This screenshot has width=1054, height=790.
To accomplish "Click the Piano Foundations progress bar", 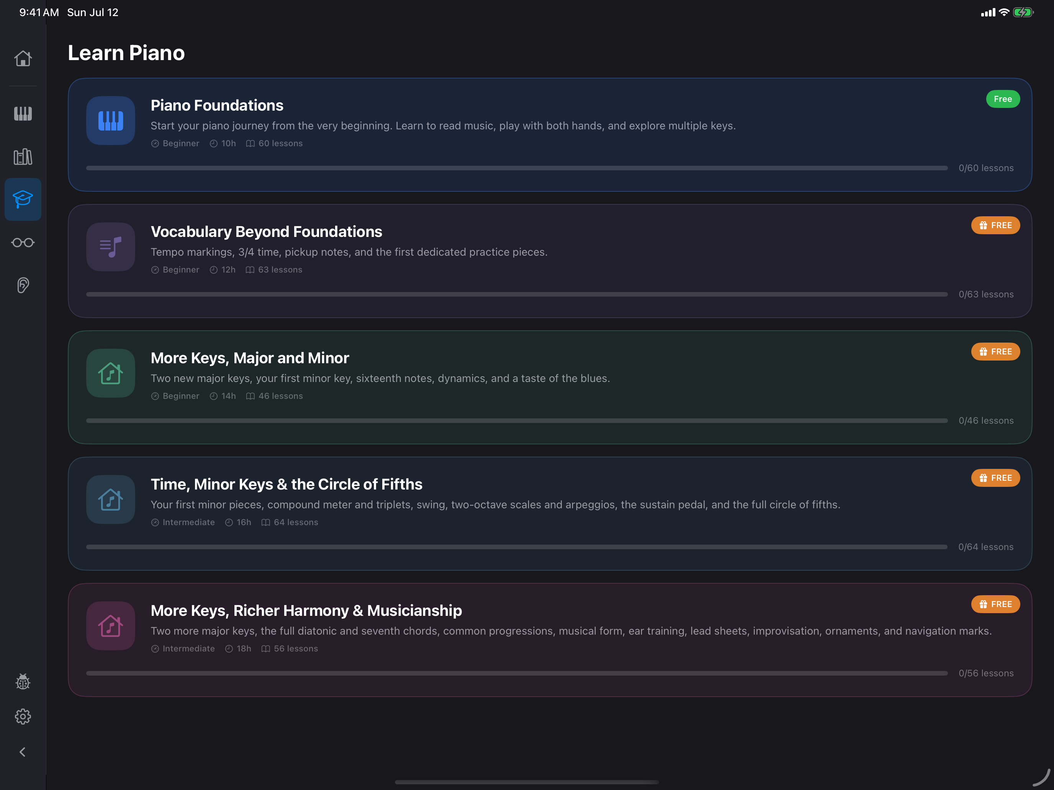I will click(x=517, y=168).
